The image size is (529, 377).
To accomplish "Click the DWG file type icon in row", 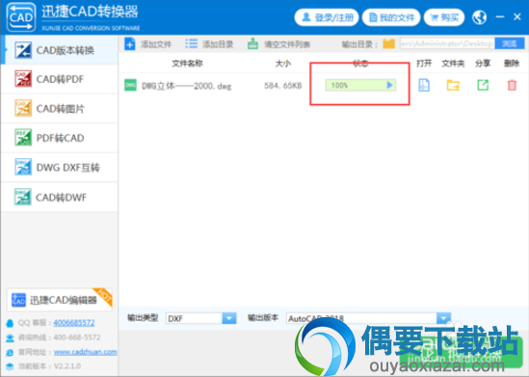I will click(130, 85).
